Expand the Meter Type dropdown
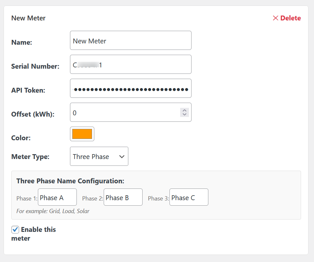Viewport: 314px width, 262px height. (99, 157)
